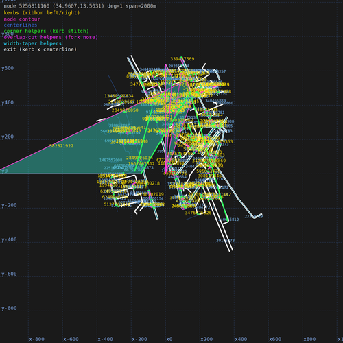Click the y-800 axis label
The image size is (343, 343).
[x=9, y=308]
